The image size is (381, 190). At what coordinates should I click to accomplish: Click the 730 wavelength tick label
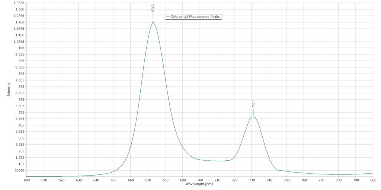click(x=252, y=180)
